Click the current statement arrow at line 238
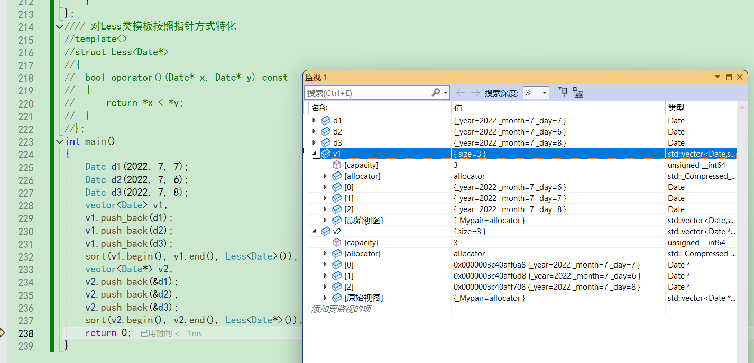This screenshot has height=363, width=754. click(x=2, y=333)
